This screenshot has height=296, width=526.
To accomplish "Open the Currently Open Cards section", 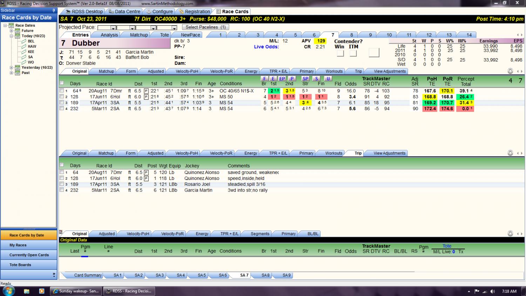I will (29, 255).
